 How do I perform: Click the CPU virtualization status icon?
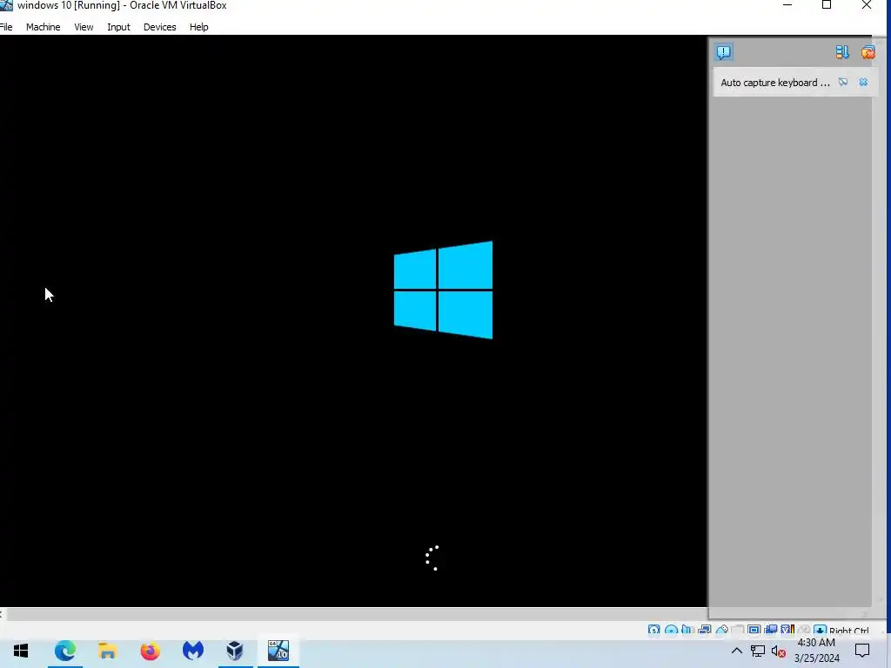click(787, 630)
